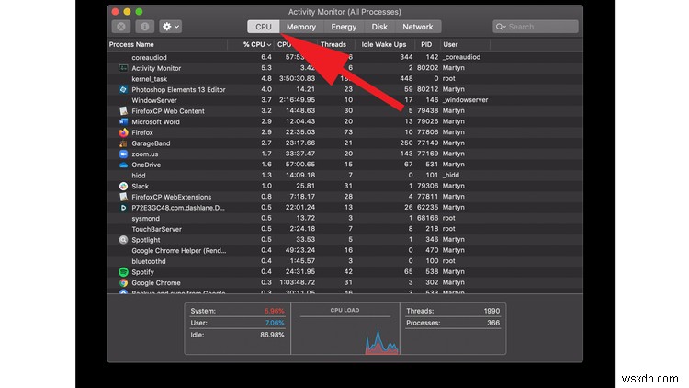The image size is (689, 388).
Task: Click in the Search field
Action: point(536,27)
